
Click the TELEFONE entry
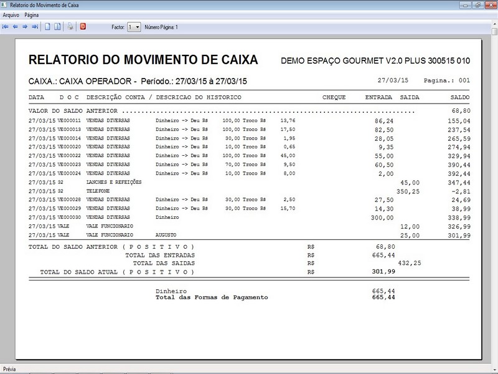coord(98,191)
